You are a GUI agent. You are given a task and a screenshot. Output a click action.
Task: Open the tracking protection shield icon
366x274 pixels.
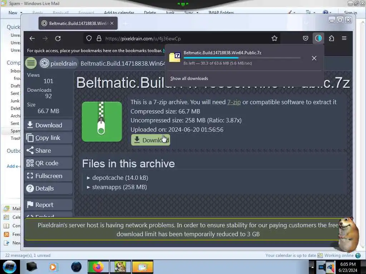click(x=89, y=39)
